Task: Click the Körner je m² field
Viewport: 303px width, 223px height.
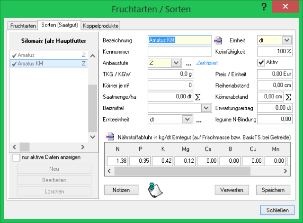Action: coord(170,85)
